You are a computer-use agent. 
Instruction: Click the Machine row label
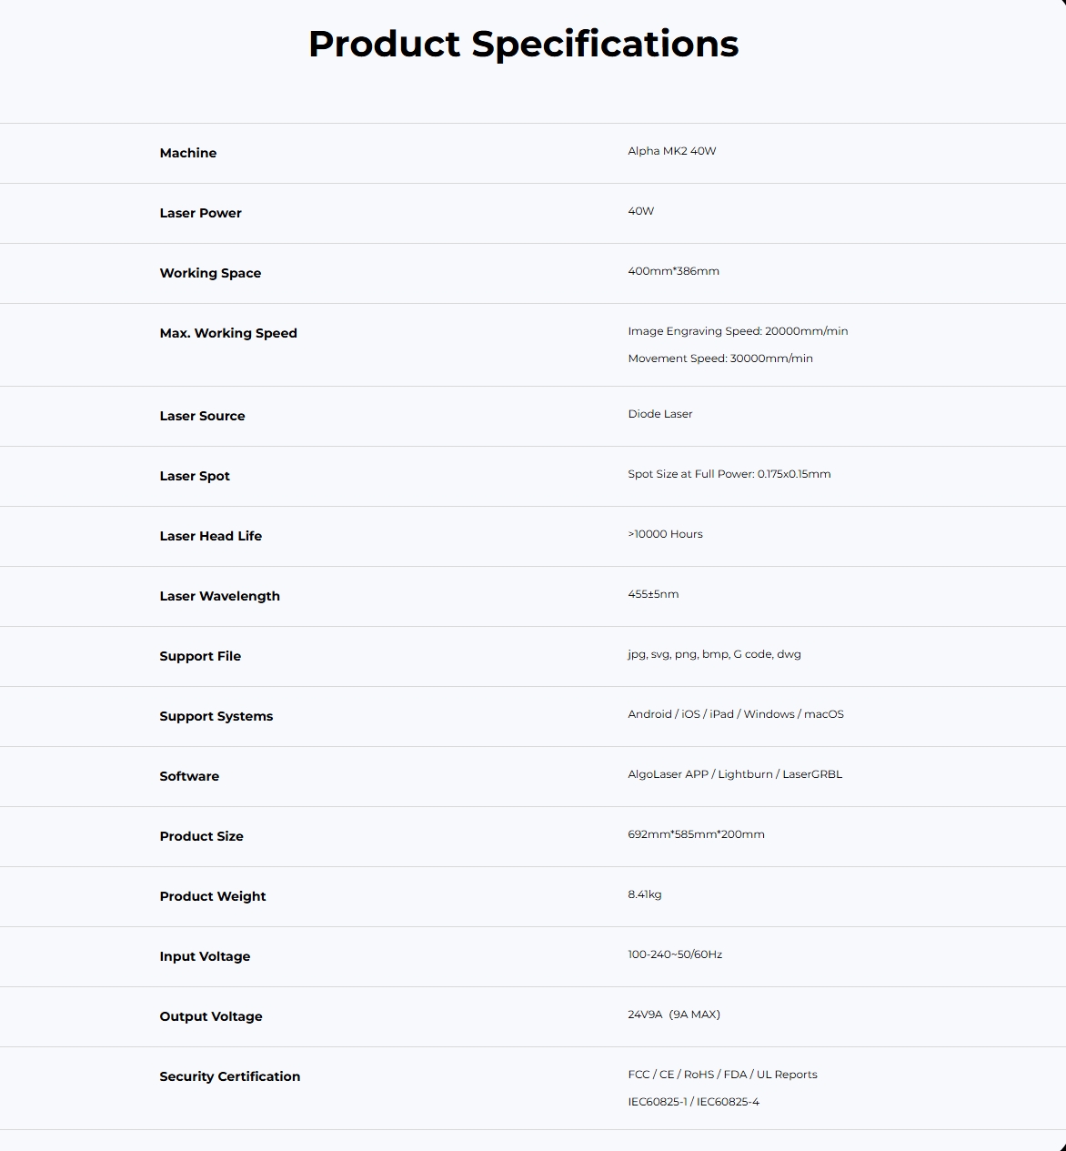tap(188, 153)
